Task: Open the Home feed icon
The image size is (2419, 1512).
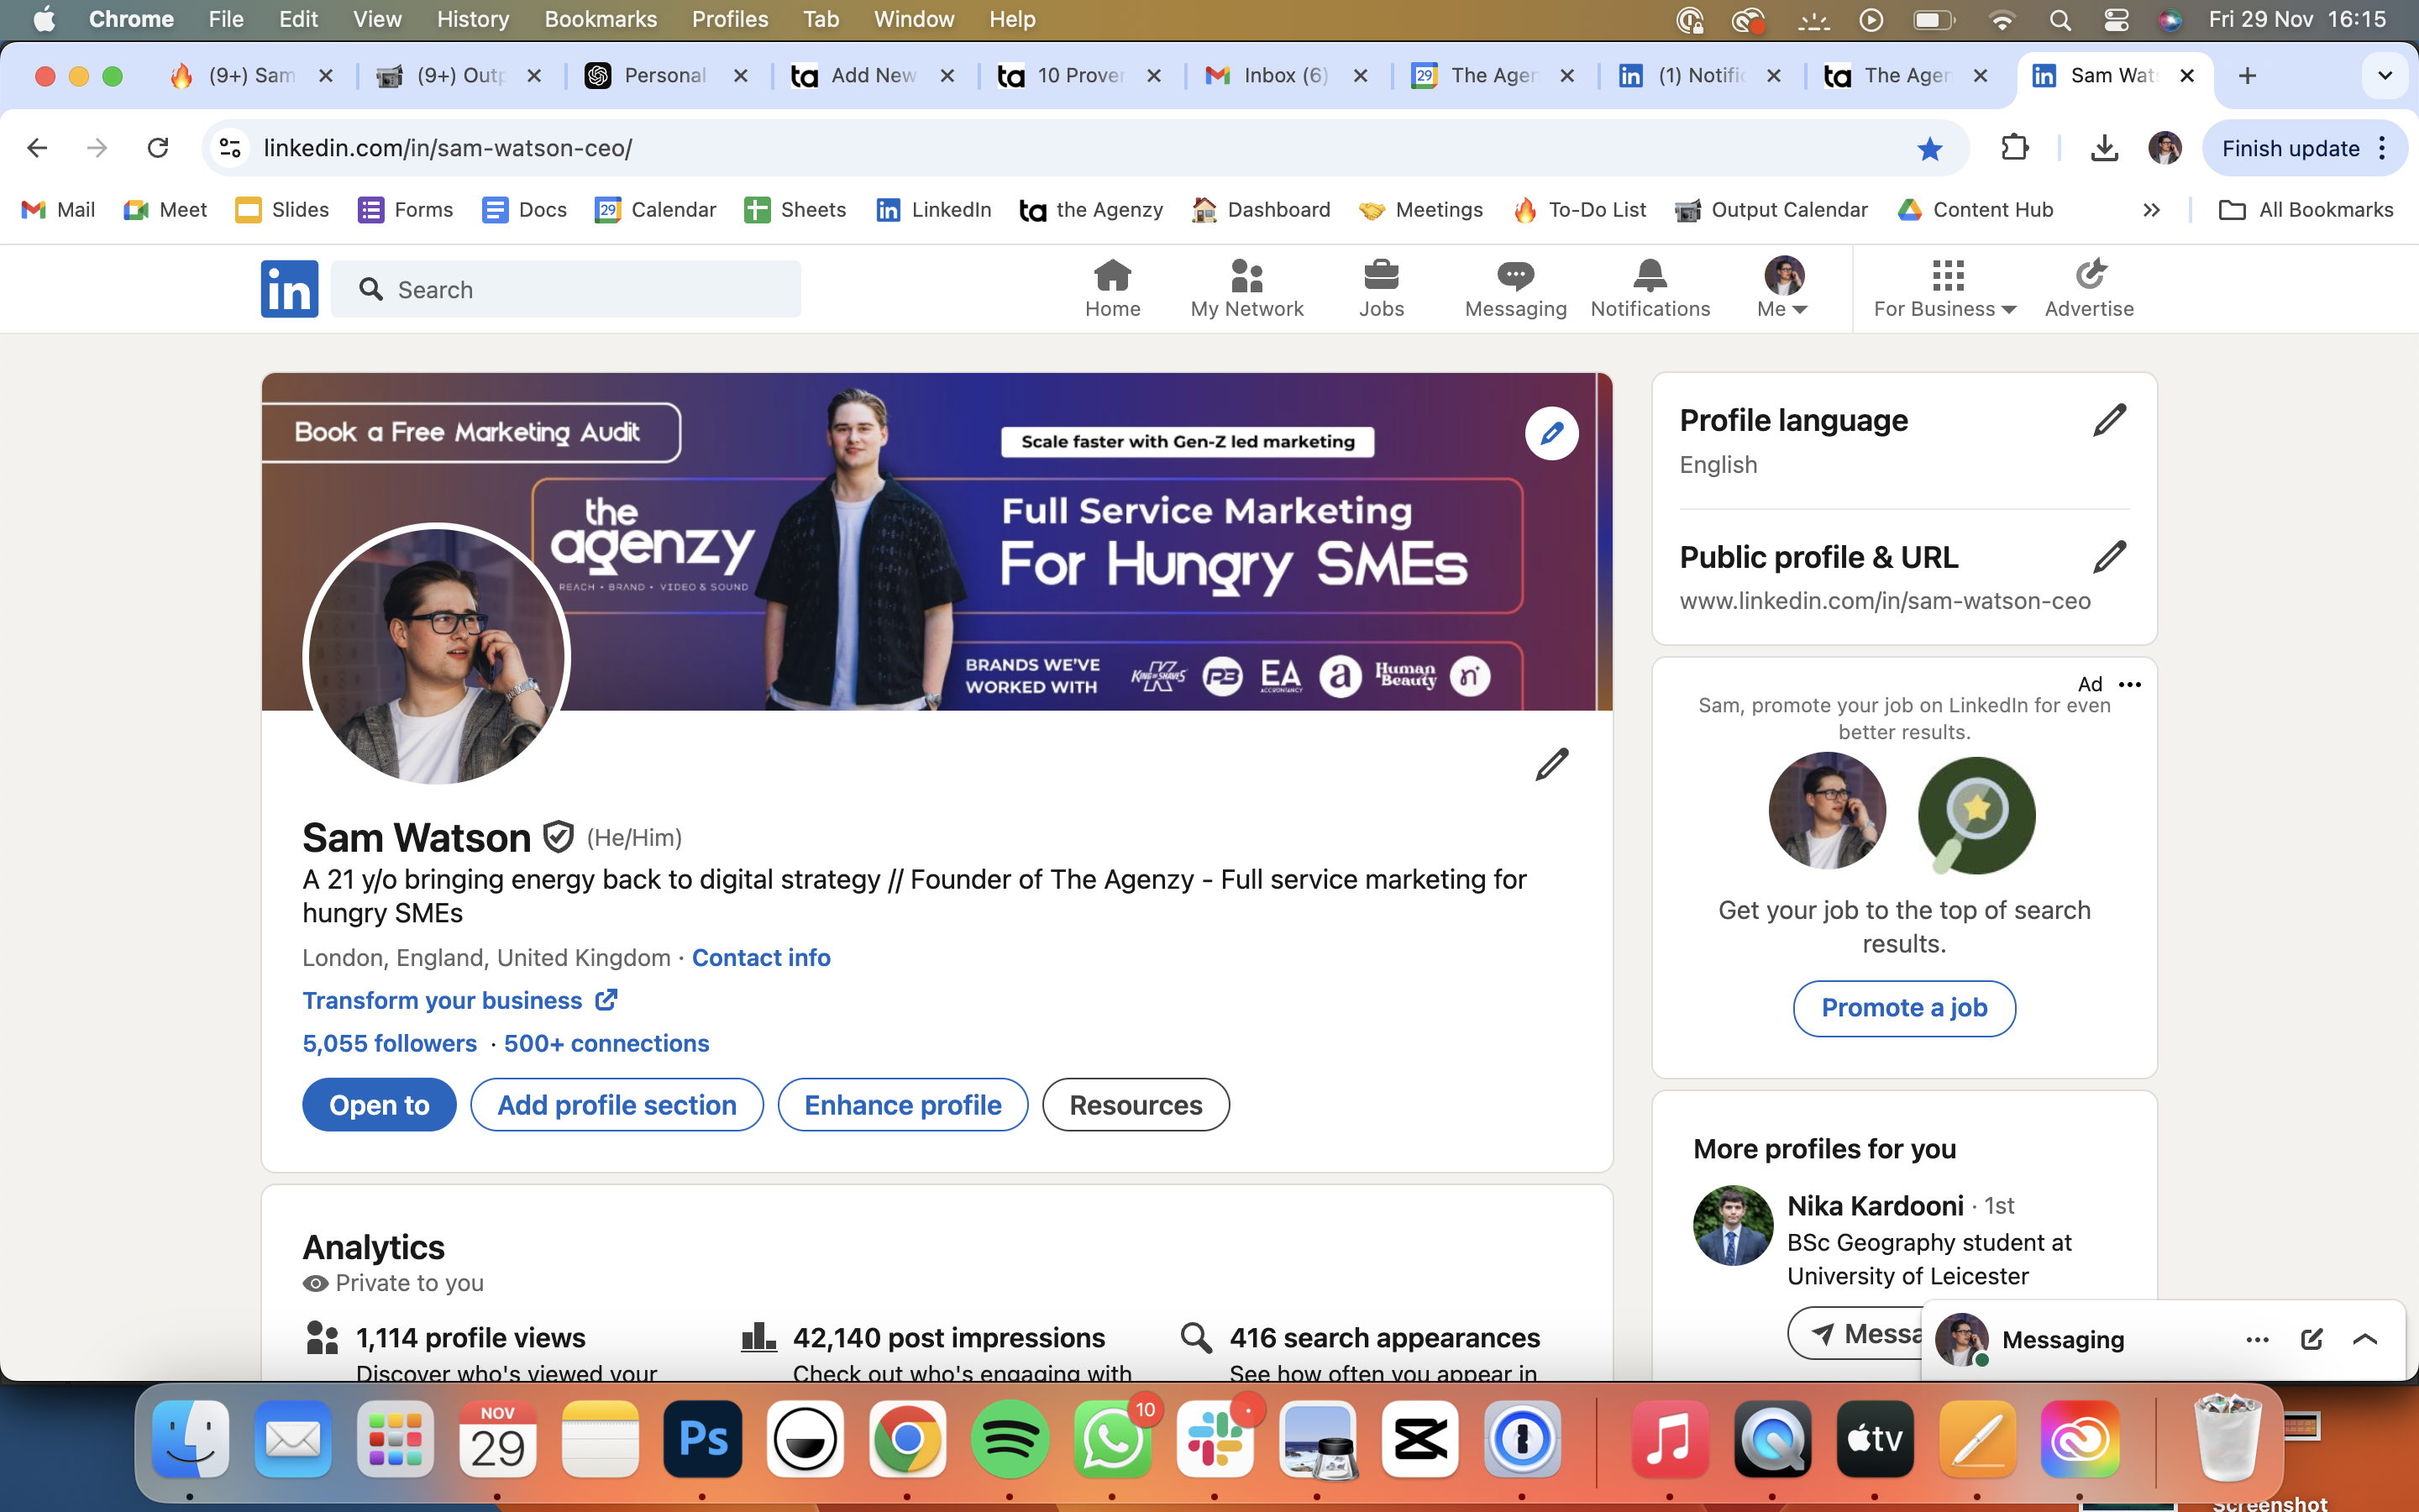Action: (x=1113, y=289)
